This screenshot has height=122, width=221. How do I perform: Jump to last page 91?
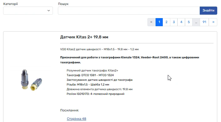(x=204, y=22)
